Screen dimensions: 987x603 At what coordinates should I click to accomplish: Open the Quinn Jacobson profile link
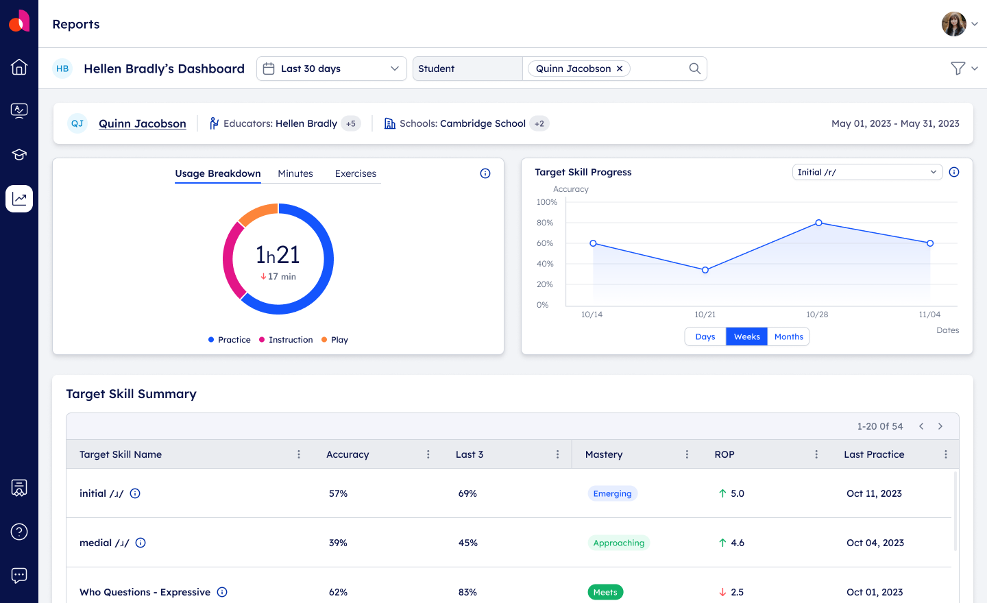[x=143, y=123]
